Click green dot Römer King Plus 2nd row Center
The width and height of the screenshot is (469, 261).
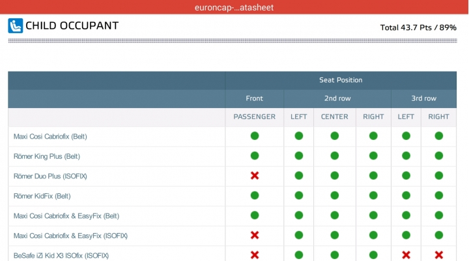[x=334, y=156]
